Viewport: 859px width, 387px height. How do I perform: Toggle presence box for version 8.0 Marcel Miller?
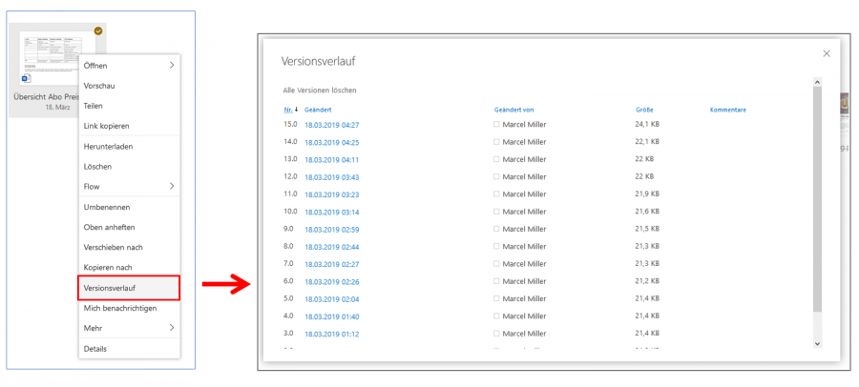point(496,246)
